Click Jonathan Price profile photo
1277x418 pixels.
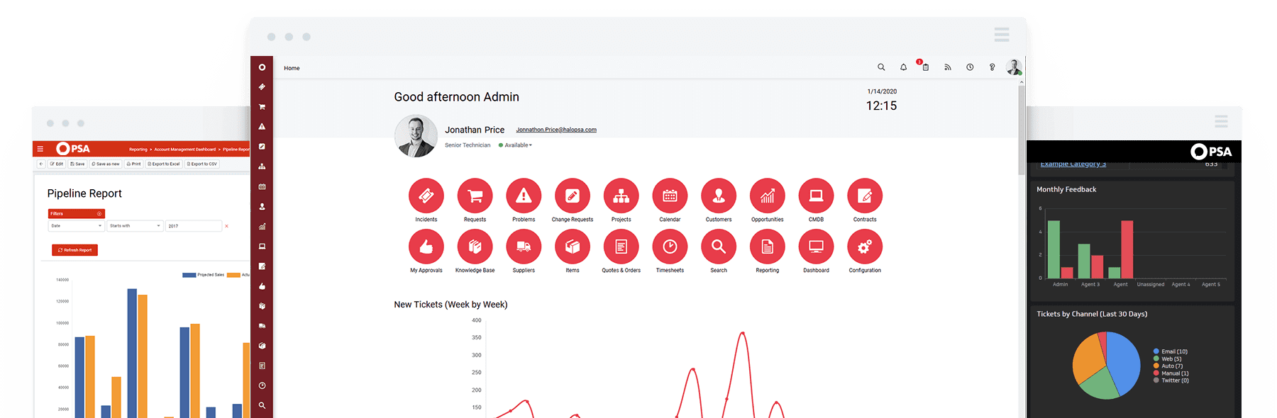pos(416,136)
